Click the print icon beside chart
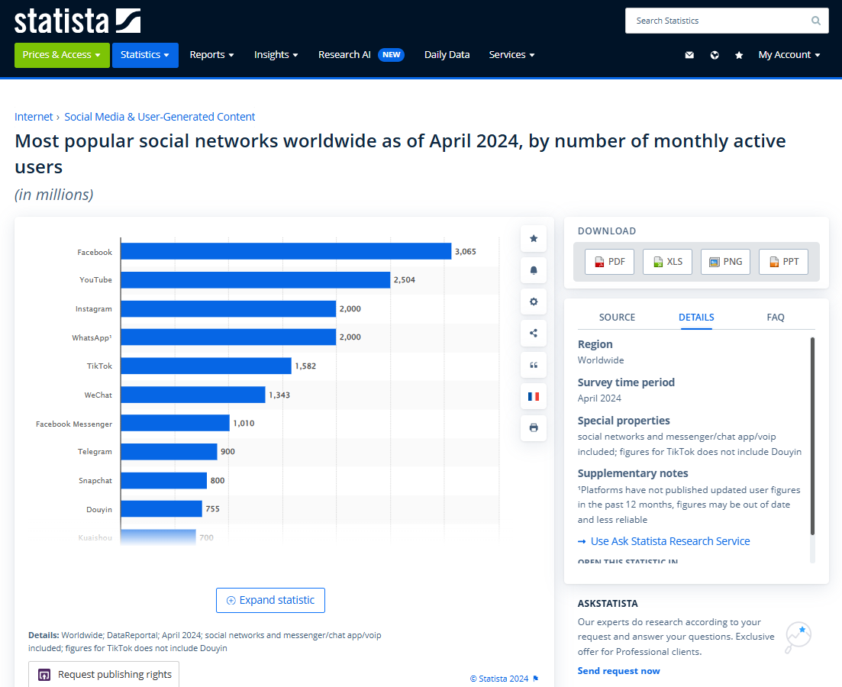Screen dimensions: 842x687 coord(533,427)
